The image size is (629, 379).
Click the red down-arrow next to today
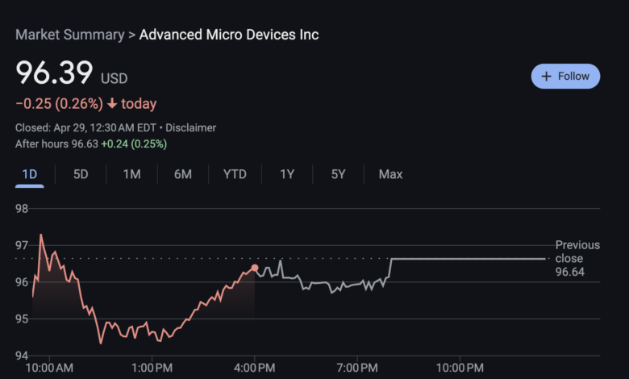pos(112,103)
